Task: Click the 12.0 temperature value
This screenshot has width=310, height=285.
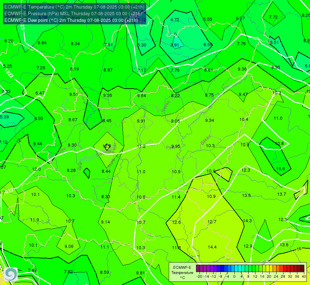Action: pos(36,169)
